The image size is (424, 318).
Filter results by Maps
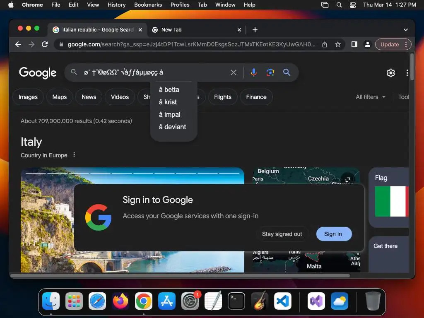[60, 97]
